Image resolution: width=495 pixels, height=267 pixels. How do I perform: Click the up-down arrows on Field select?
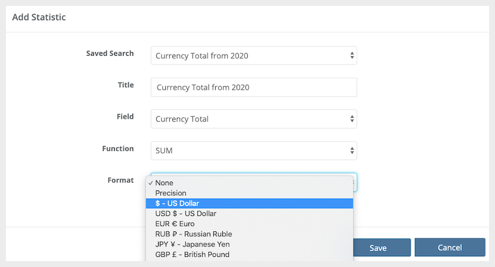(x=352, y=119)
